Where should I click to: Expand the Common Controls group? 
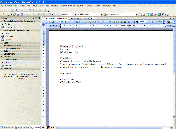click(2, 48)
